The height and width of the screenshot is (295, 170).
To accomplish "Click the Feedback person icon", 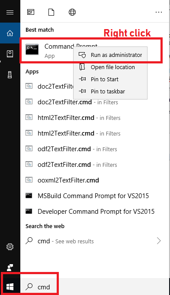I will (x=10, y=268).
